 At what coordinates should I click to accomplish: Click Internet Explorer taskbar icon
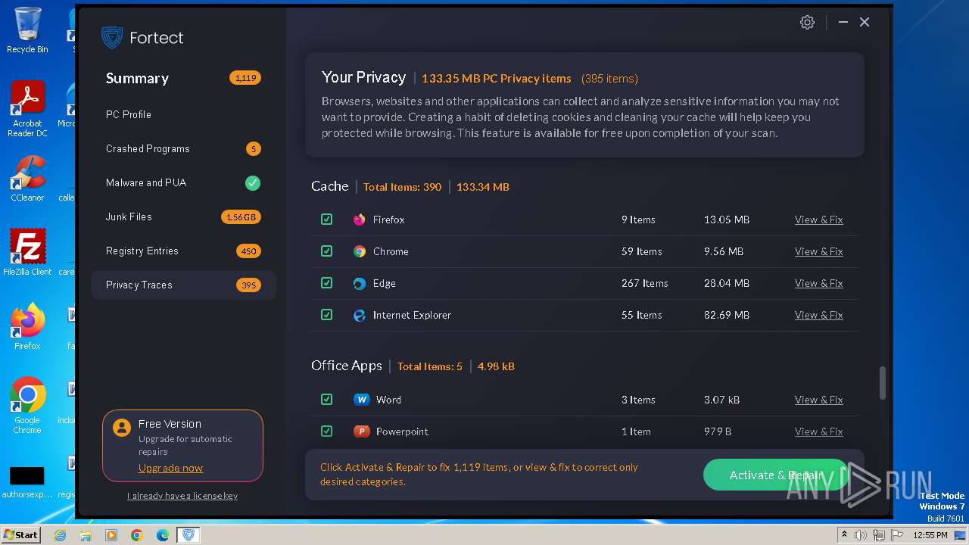tap(60, 535)
